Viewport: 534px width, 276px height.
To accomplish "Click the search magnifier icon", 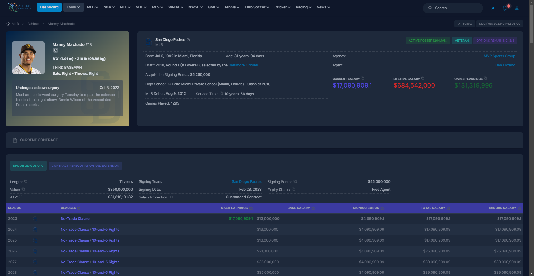I will pyautogui.click(x=430, y=8).
